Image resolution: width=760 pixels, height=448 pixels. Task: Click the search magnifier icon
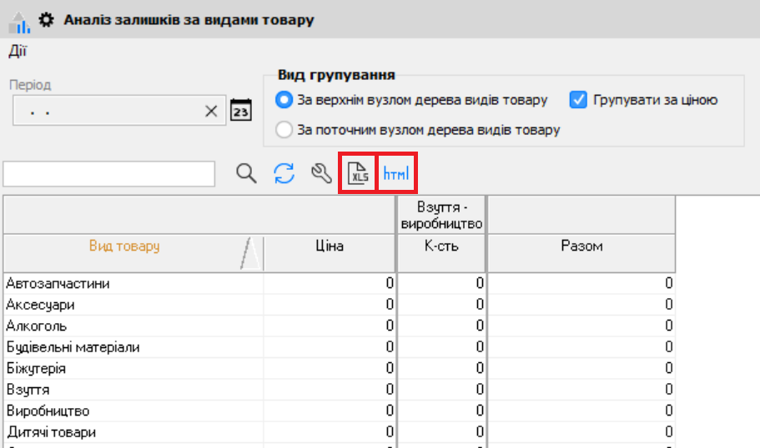(246, 173)
